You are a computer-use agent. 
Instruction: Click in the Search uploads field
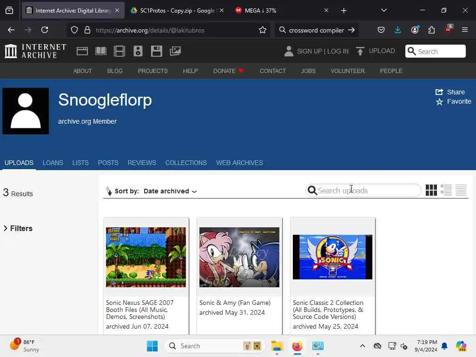364,191
